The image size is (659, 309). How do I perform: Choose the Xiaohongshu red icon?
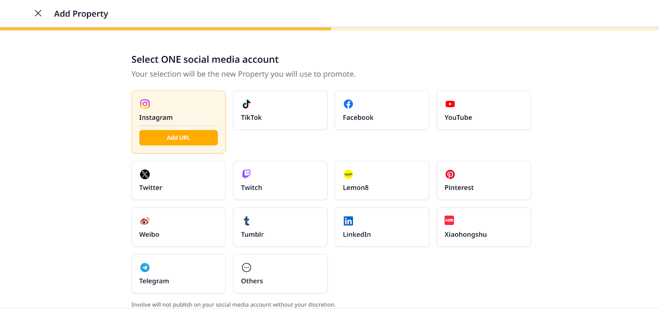point(449,221)
